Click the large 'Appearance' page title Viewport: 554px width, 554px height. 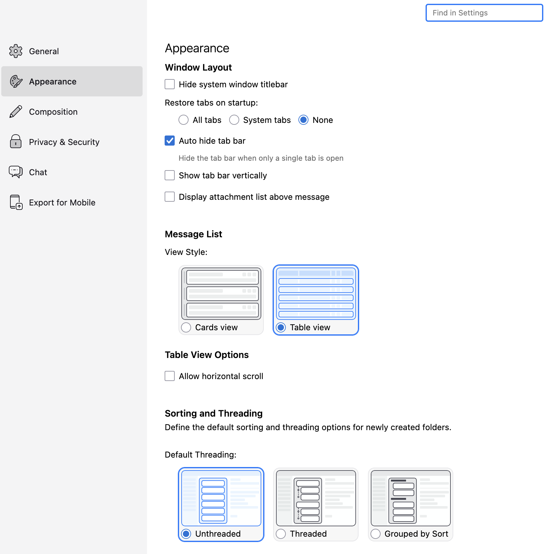tap(197, 48)
